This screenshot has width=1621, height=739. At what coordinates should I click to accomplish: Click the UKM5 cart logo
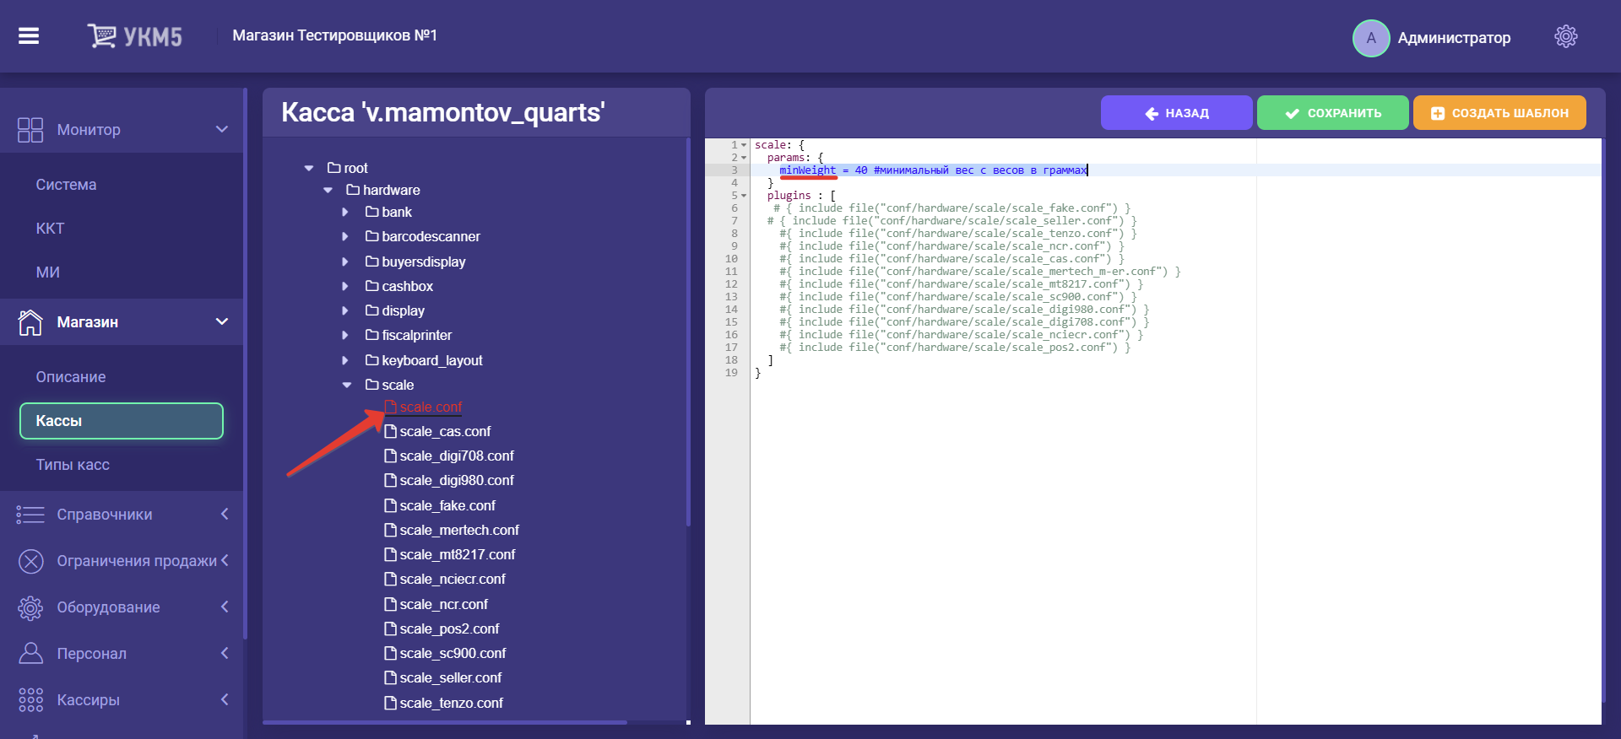pyautogui.click(x=134, y=35)
